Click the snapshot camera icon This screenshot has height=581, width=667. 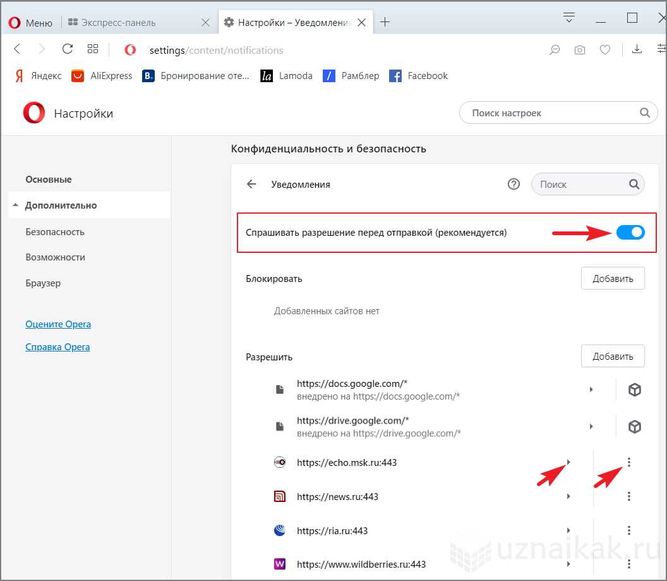(x=579, y=50)
